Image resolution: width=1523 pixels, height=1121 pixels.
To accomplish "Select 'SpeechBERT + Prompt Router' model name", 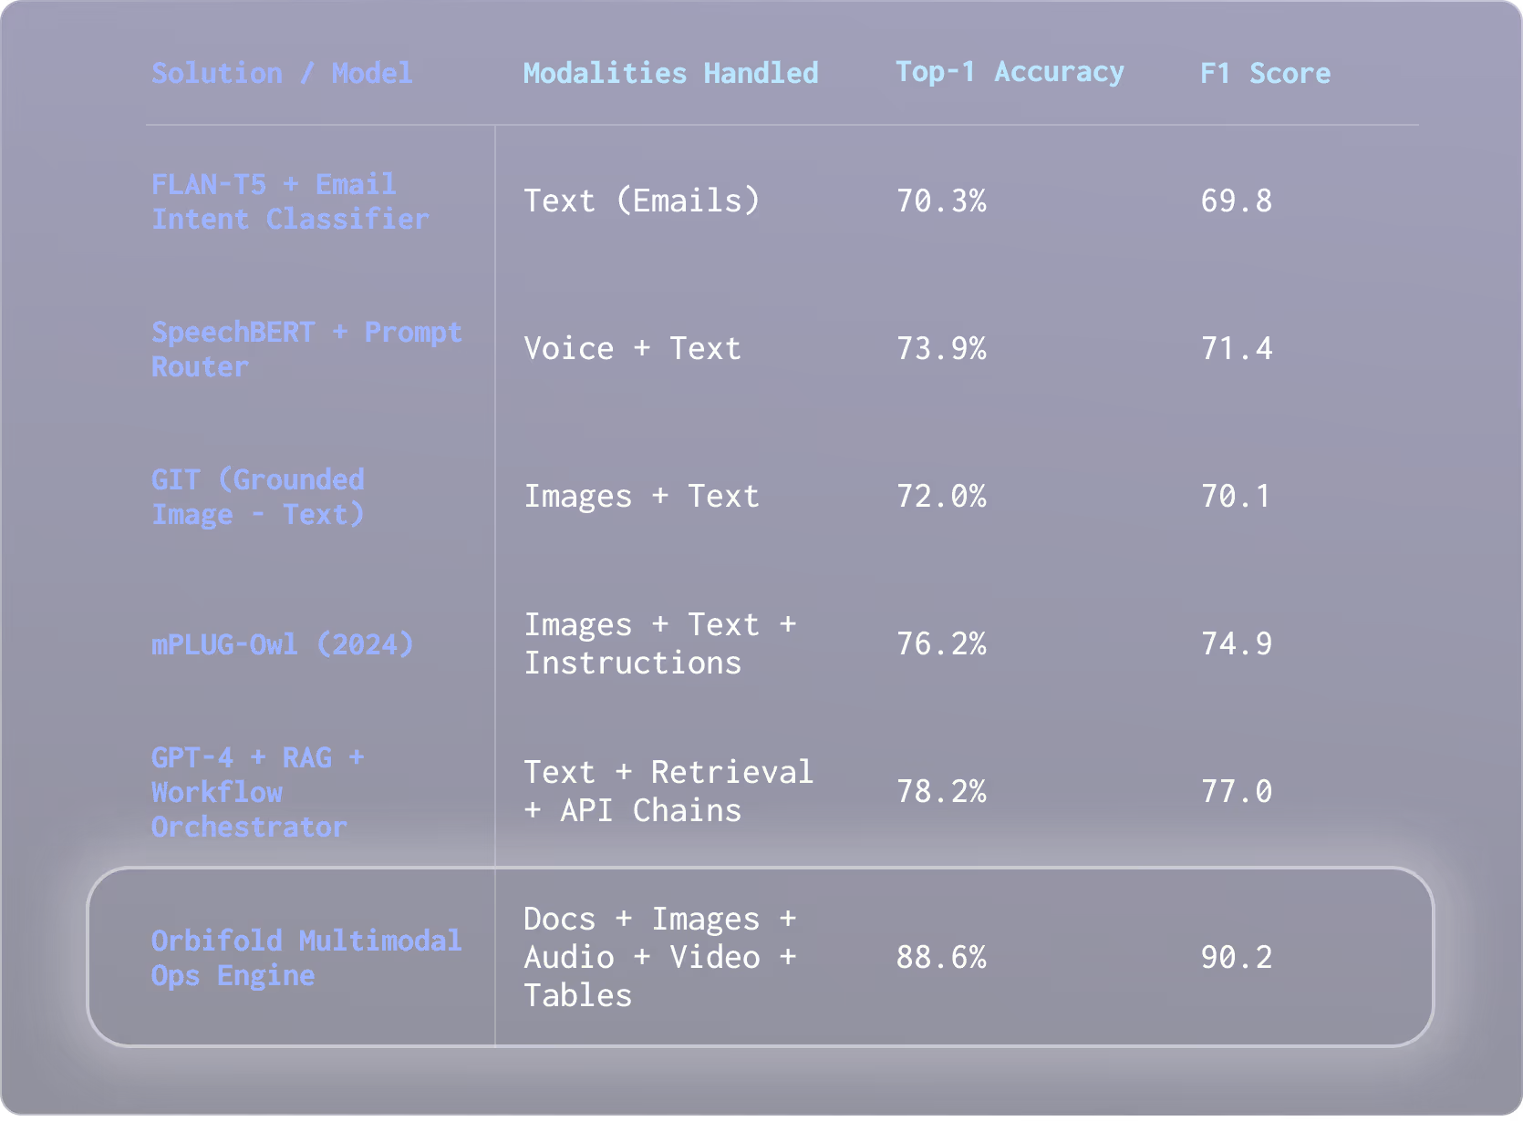I will 306,349.
